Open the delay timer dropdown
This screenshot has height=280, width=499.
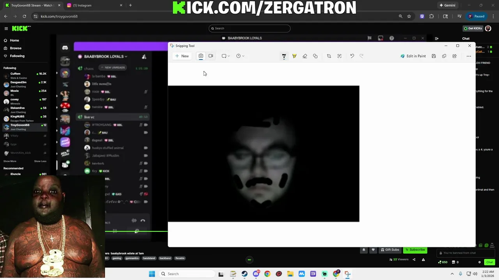pos(240,56)
